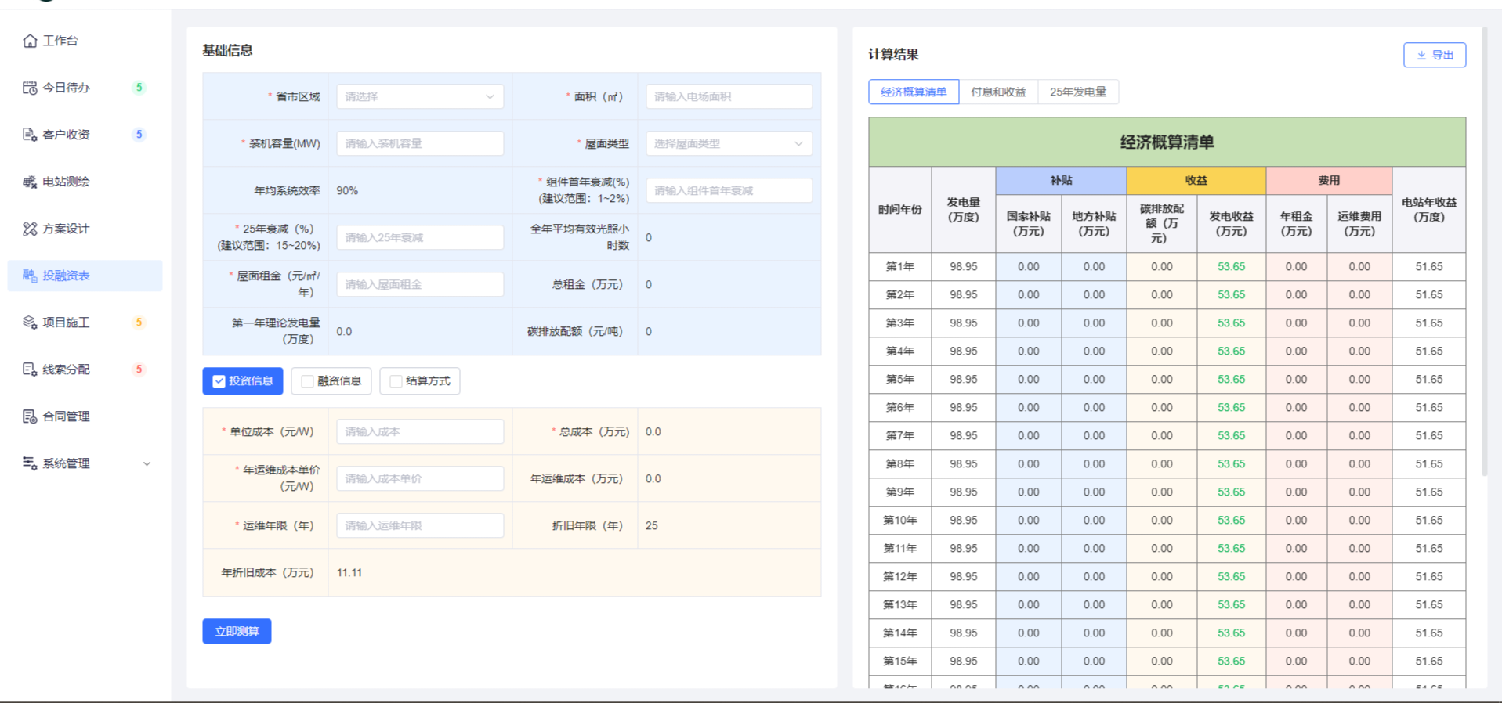Viewport: 1502px width, 703px height.
Task: Click the 第10年 row label
Action: click(x=900, y=521)
